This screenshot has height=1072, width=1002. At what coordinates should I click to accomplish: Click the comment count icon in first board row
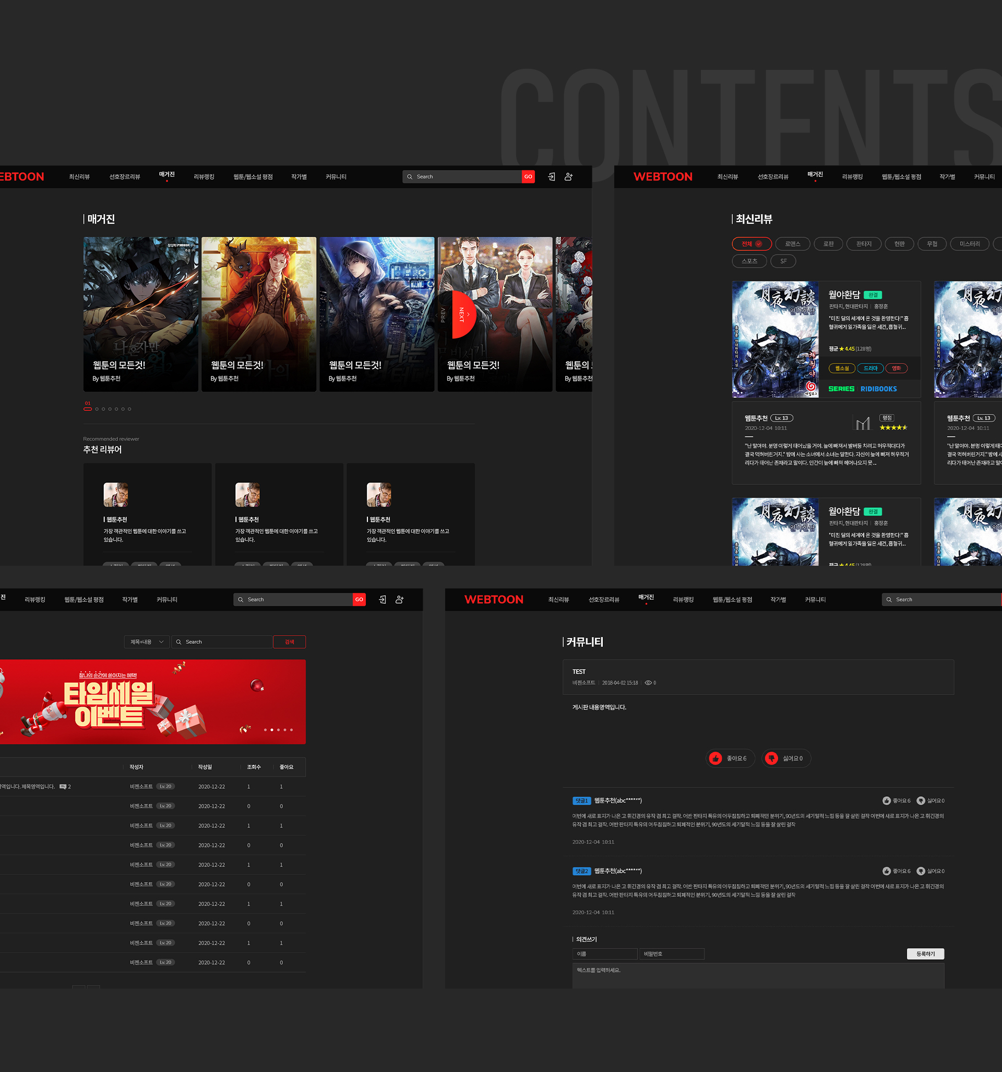coord(63,787)
